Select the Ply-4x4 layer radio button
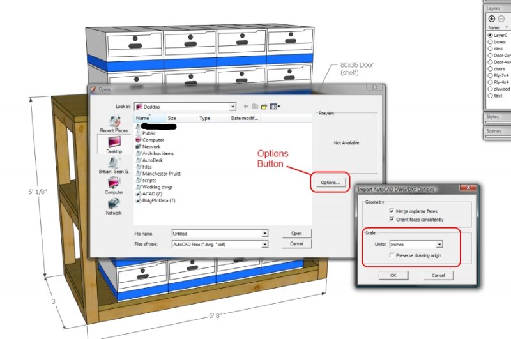 click(490, 82)
